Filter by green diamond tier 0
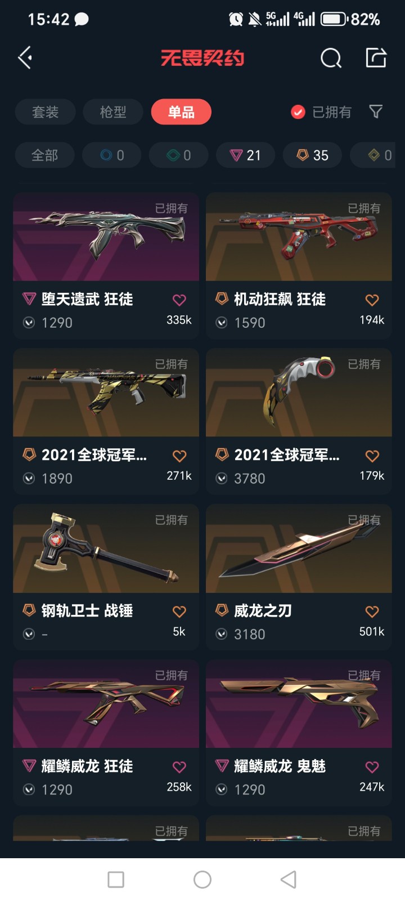The image size is (405, 901). pyautogui.click(x=178, y=155)
